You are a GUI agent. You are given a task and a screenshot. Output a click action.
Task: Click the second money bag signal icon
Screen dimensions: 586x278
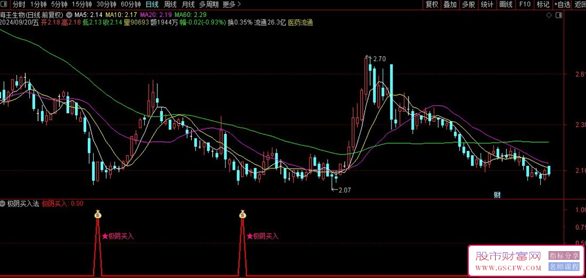[242, 214]
